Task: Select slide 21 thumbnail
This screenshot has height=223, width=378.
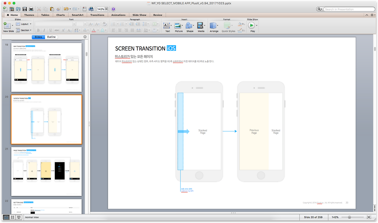Action: 46,172
